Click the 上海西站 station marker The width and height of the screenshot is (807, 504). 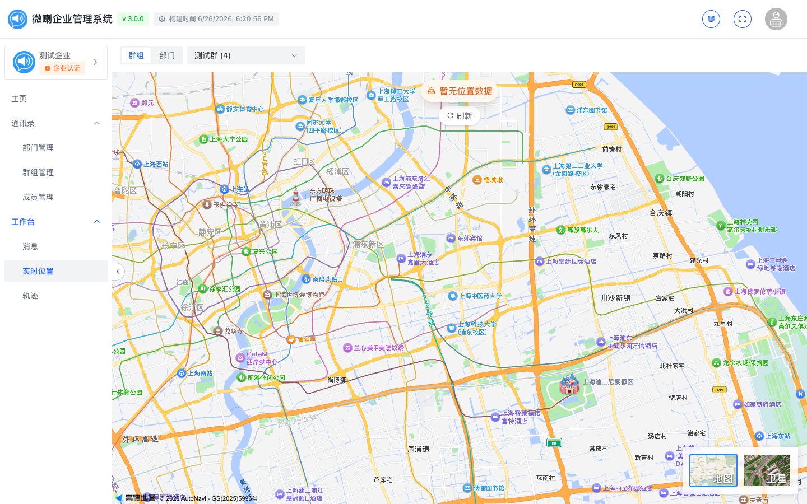137,164
